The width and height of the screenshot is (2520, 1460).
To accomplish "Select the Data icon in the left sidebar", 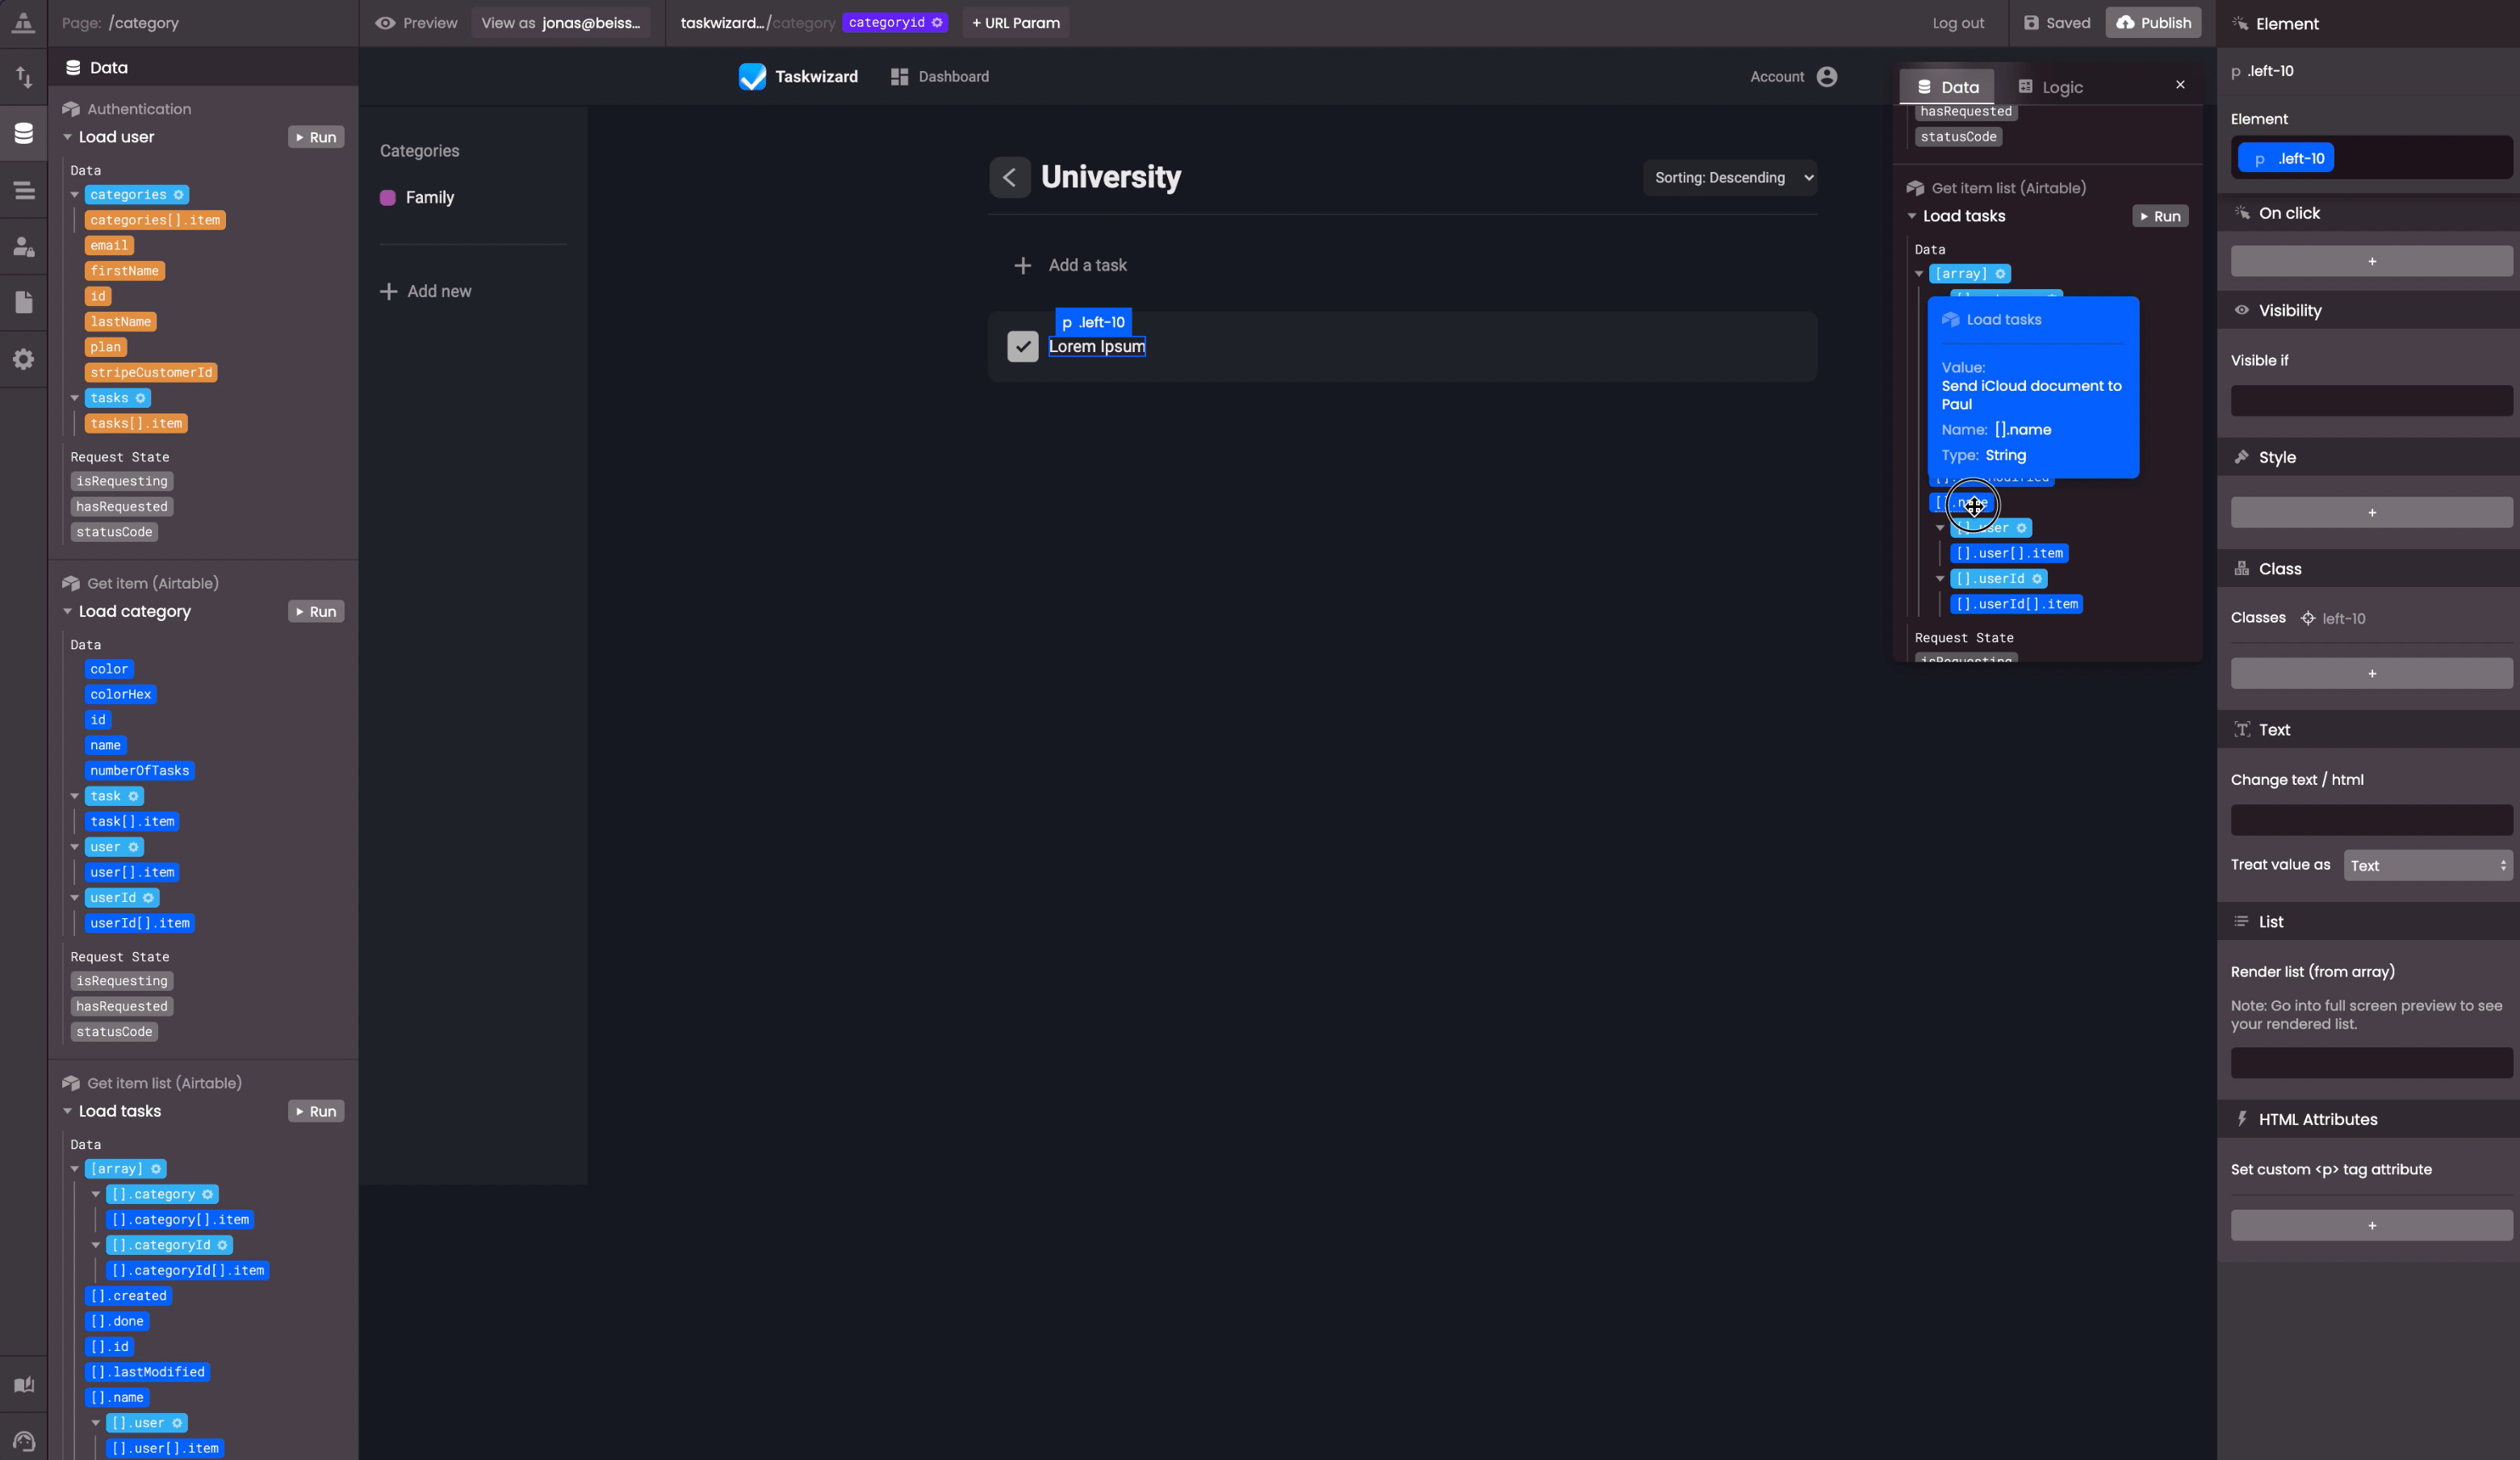I will (24, 133).
